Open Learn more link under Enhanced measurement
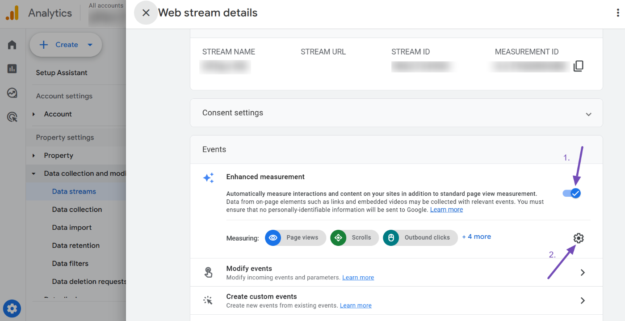Viewport: 625px width, 321px height. point(446,210)
